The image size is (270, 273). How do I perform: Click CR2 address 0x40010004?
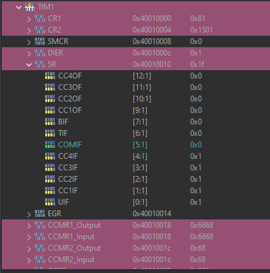point(152,30)
